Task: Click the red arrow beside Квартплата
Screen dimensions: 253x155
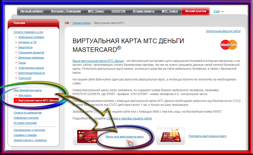Action: (16, 48)
